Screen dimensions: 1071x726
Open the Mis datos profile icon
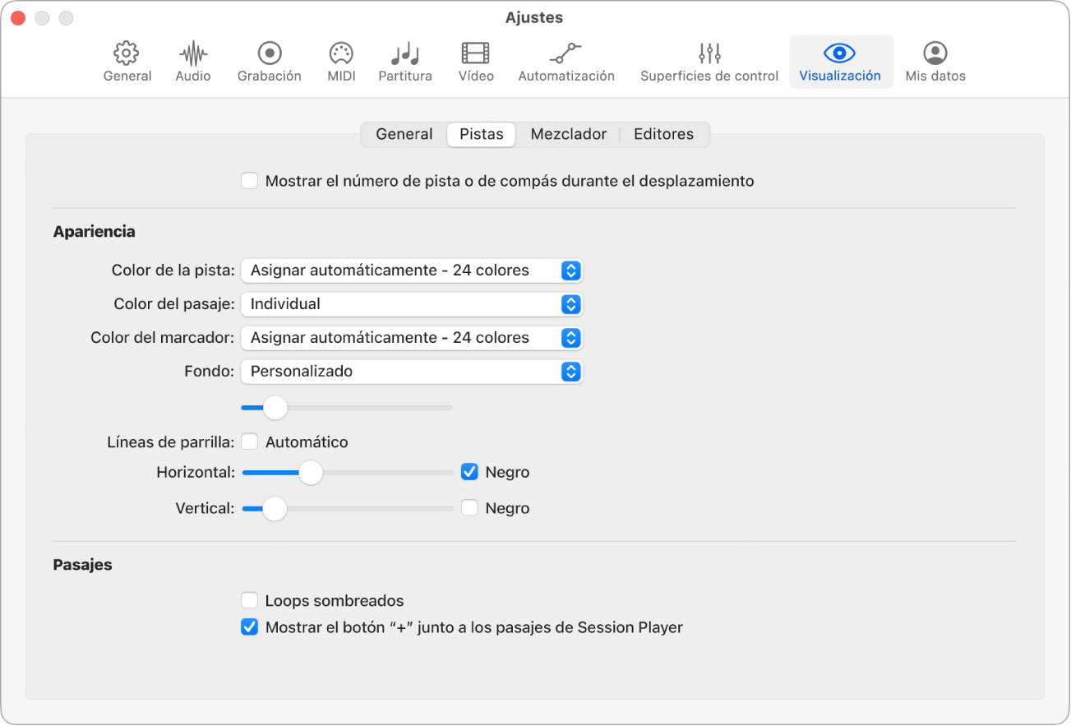[935, 54]
